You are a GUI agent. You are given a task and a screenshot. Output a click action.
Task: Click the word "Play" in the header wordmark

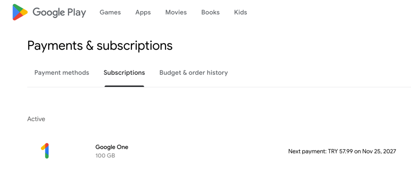coord(76,12)
